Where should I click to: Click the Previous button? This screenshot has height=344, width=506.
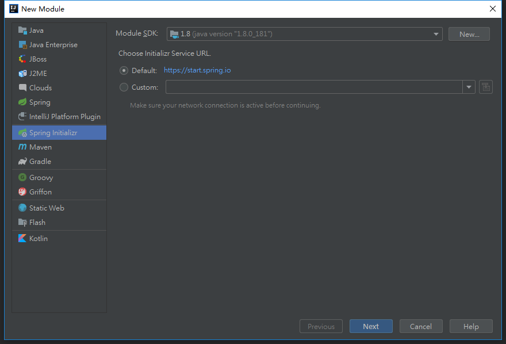[321, 326]
